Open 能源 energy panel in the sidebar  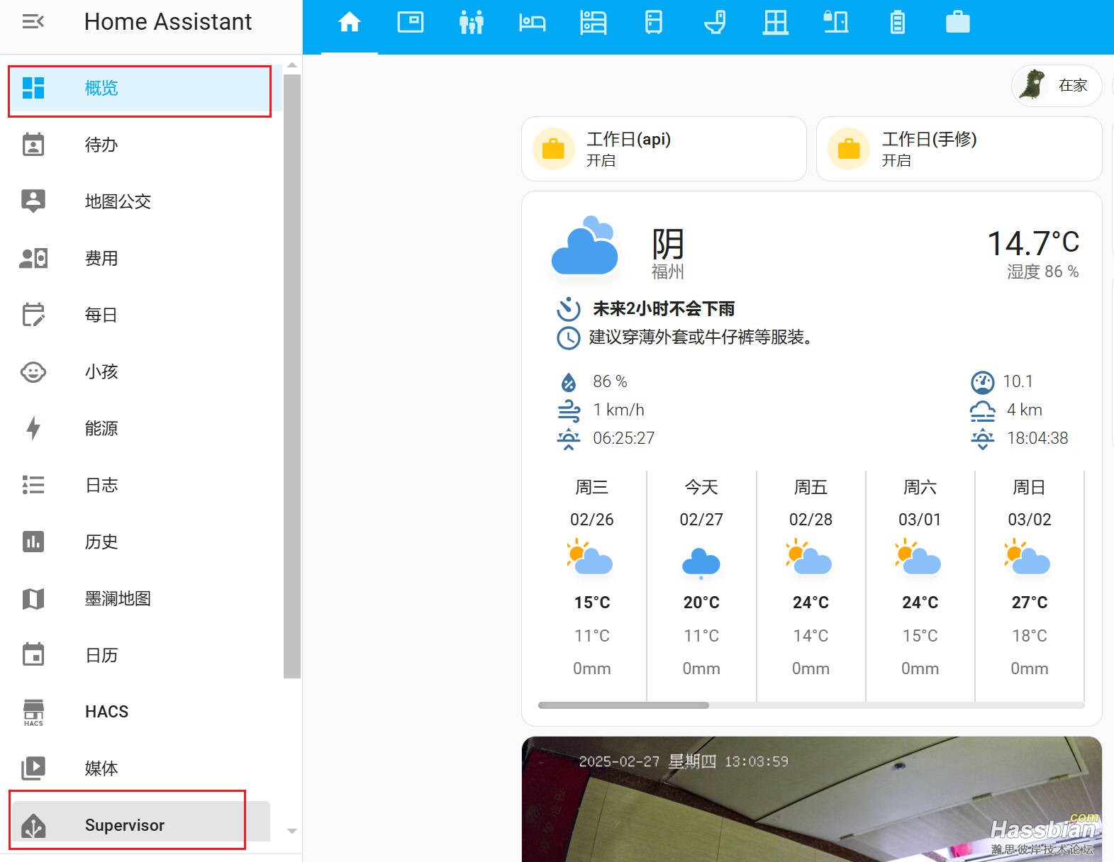[101, 428]
